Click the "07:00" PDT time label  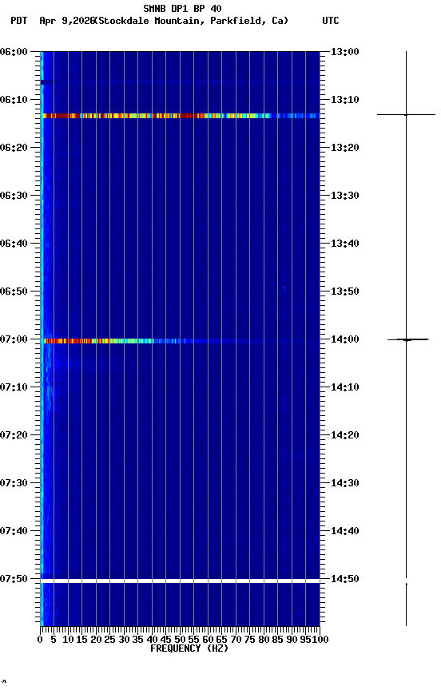[x=14, y=339]
